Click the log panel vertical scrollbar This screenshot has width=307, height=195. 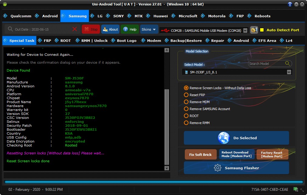pos(166,127)
